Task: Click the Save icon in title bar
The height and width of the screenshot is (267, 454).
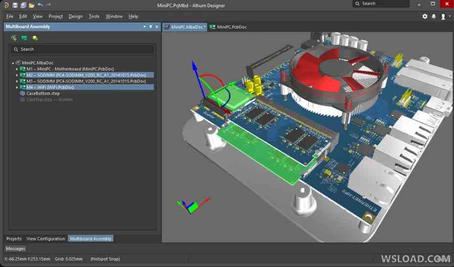Action: point(15,5)
